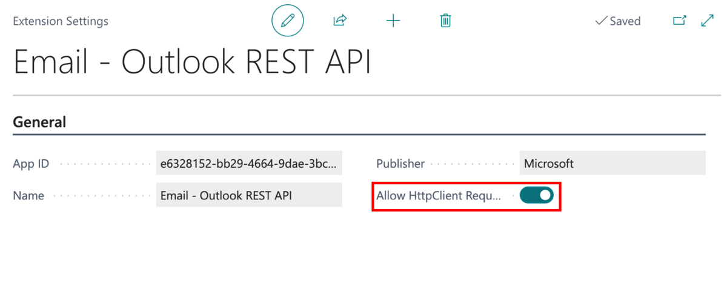Click the expand to full screen icon

(707, 21)
